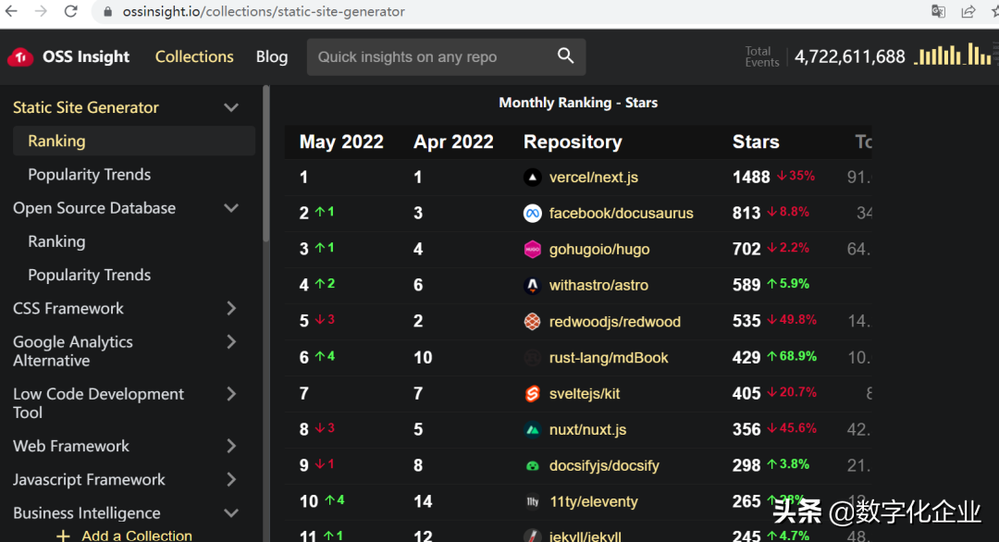
Task: Click the vercel/next.js repository avatar icon
Action: coord(532,178)
